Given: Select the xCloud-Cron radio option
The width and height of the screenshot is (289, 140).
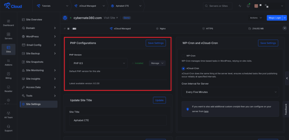Looking at the screenshot, I should tap(183, 68).
